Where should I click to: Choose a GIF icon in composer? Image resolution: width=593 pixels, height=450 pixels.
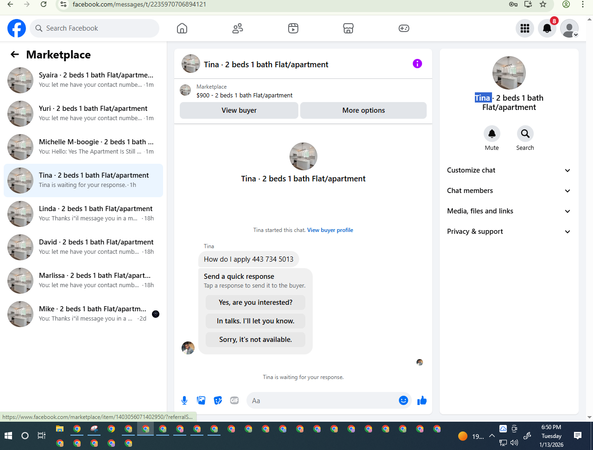click(234, 400)
